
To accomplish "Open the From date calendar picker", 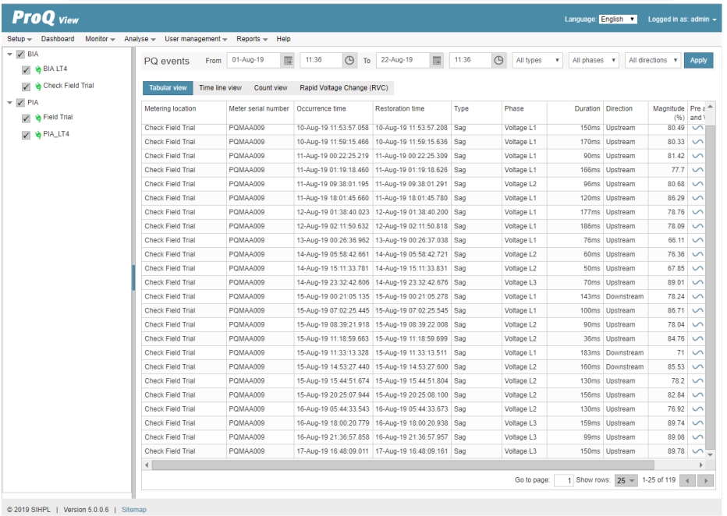I will click(x=288, y=60).
